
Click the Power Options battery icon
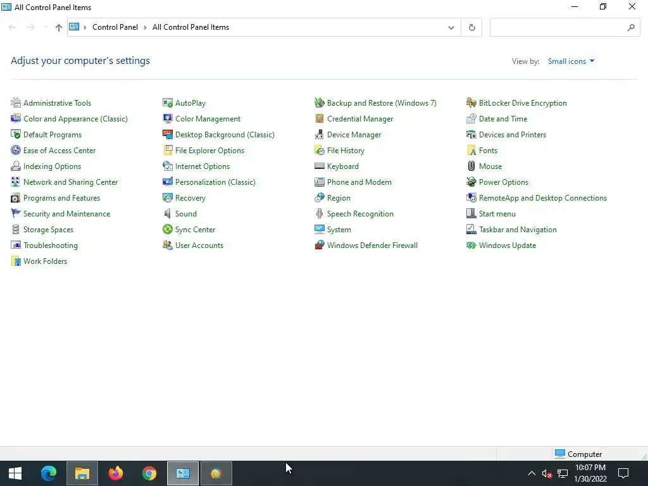[x=471, y=182]
